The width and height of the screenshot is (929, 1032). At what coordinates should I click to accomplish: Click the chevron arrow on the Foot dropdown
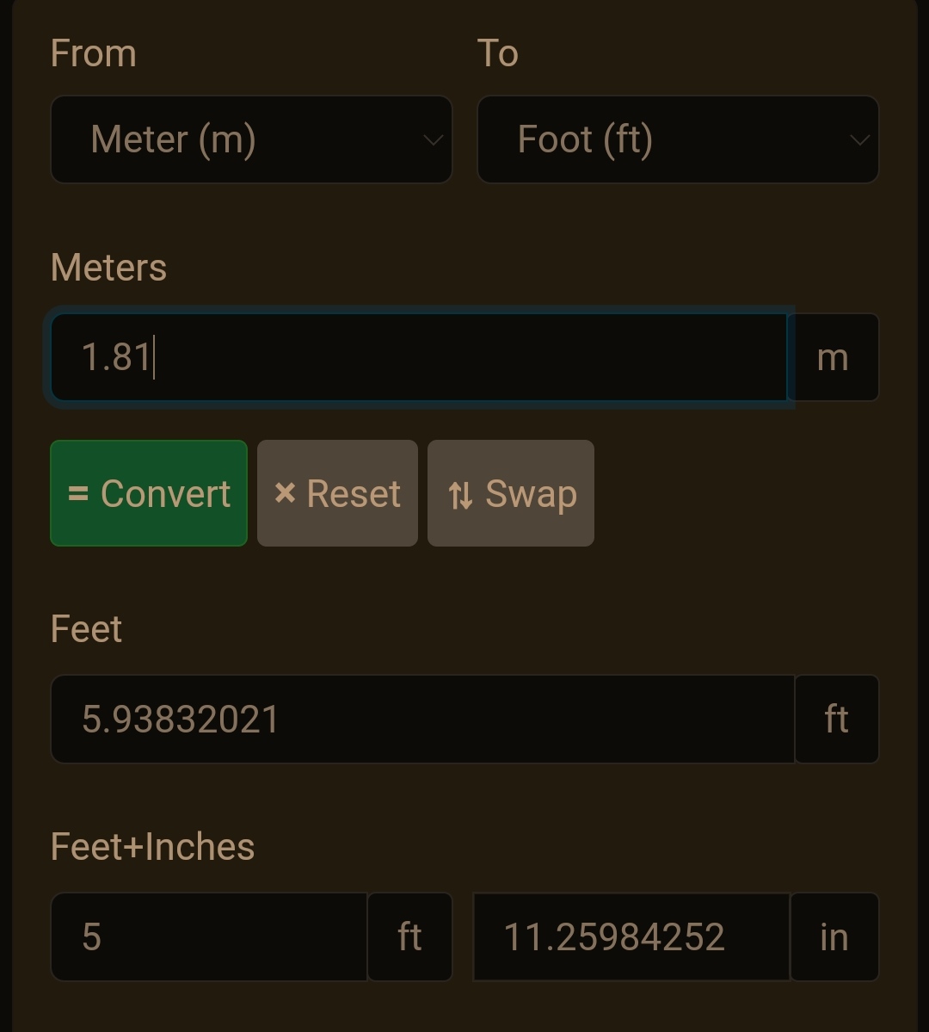(x=858, y=140)
